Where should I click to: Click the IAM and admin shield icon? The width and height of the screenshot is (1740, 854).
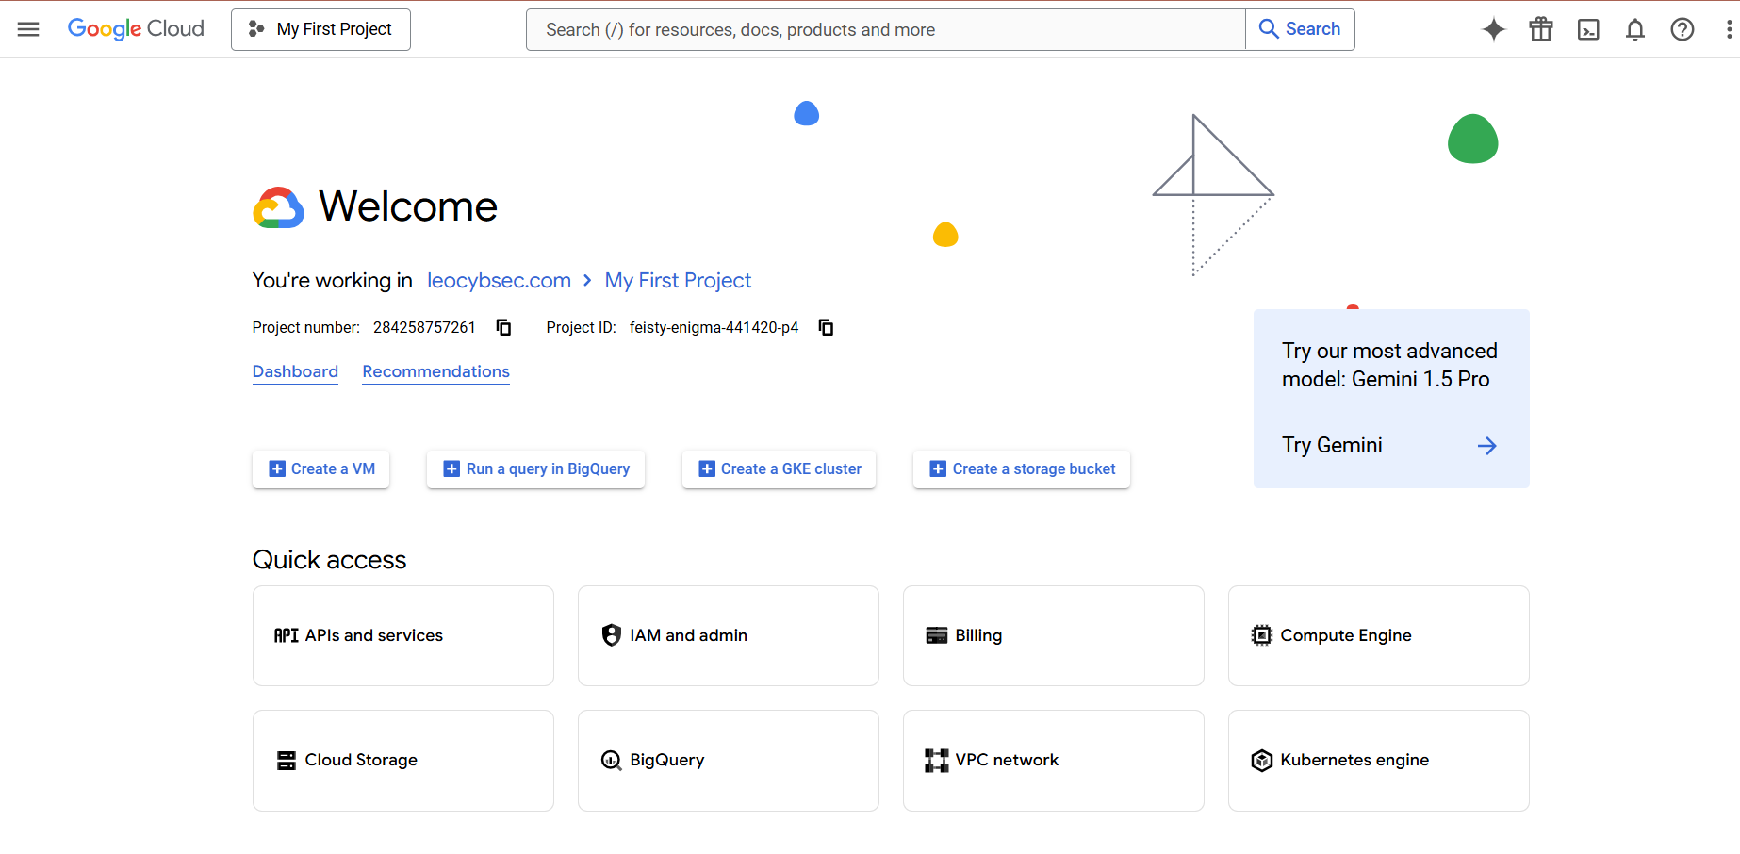612,635
